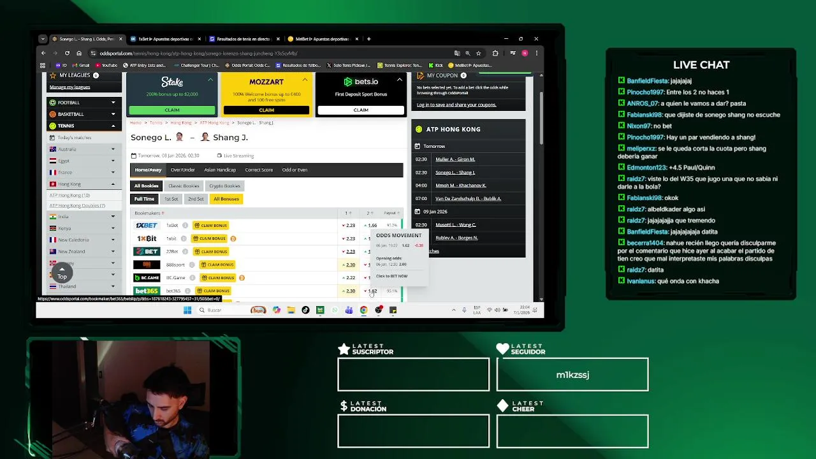
Task: Click the 888sport bookmaker logo
Action: click(x=146, y=265)
